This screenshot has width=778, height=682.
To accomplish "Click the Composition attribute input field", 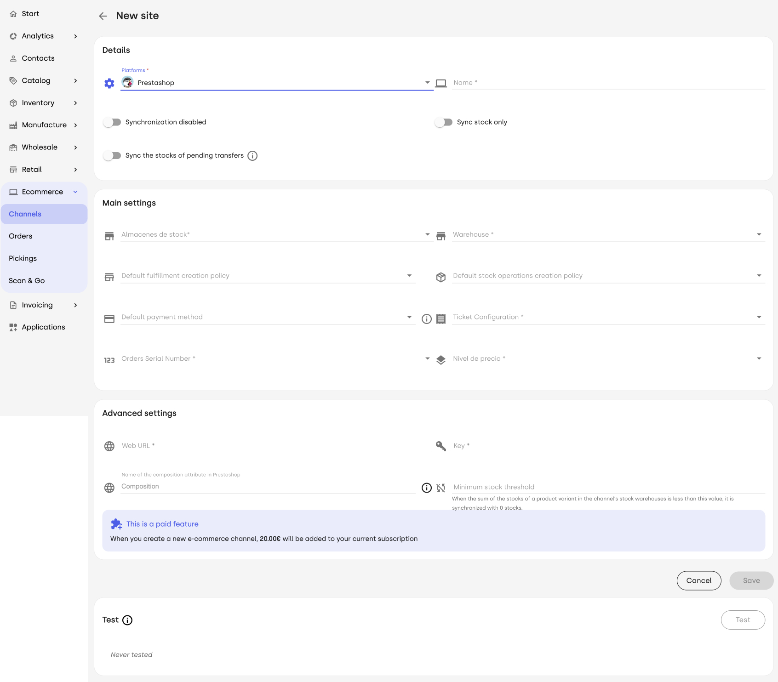I will (268, 487).
